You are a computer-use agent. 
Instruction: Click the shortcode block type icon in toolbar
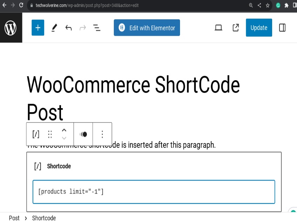pyautogui.click(x=36, y=134)
